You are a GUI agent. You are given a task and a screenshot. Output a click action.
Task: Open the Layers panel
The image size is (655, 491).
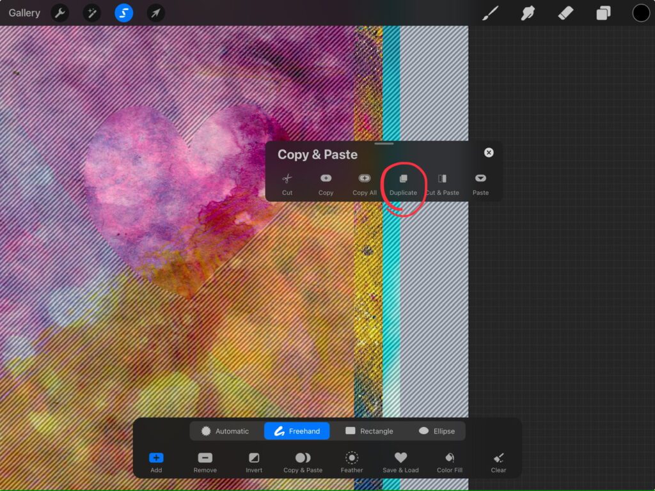[x=603, y=13]
